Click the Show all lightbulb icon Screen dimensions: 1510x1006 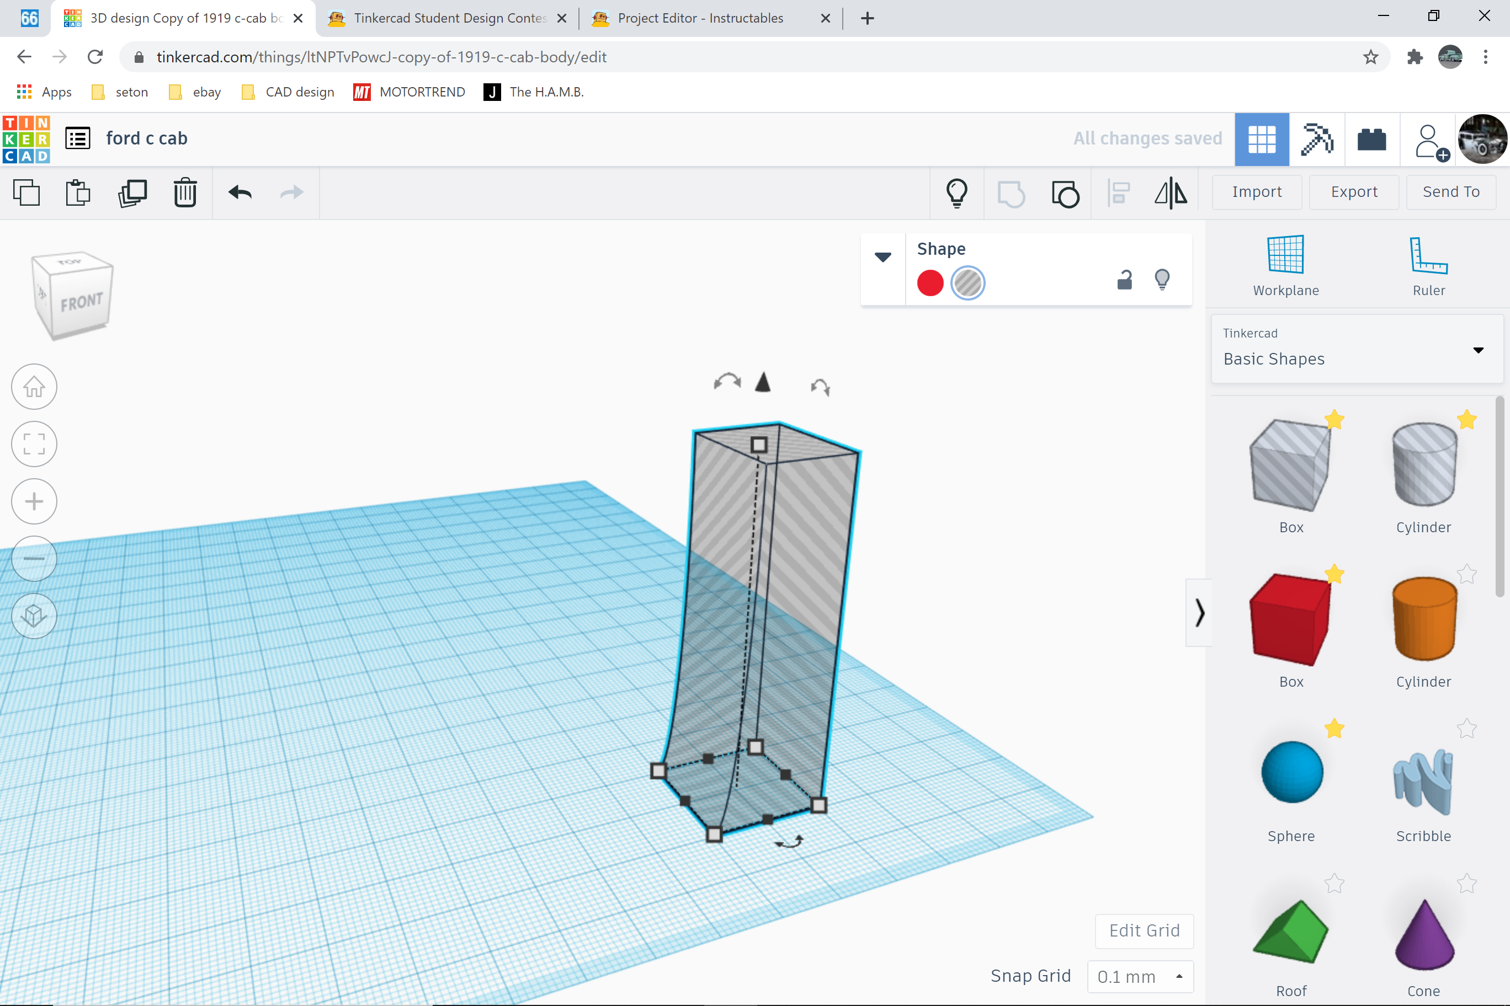(x=956, y=192)
